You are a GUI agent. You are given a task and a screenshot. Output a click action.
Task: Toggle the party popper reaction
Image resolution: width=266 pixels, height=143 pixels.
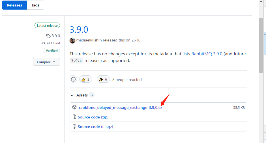point(103,79)
